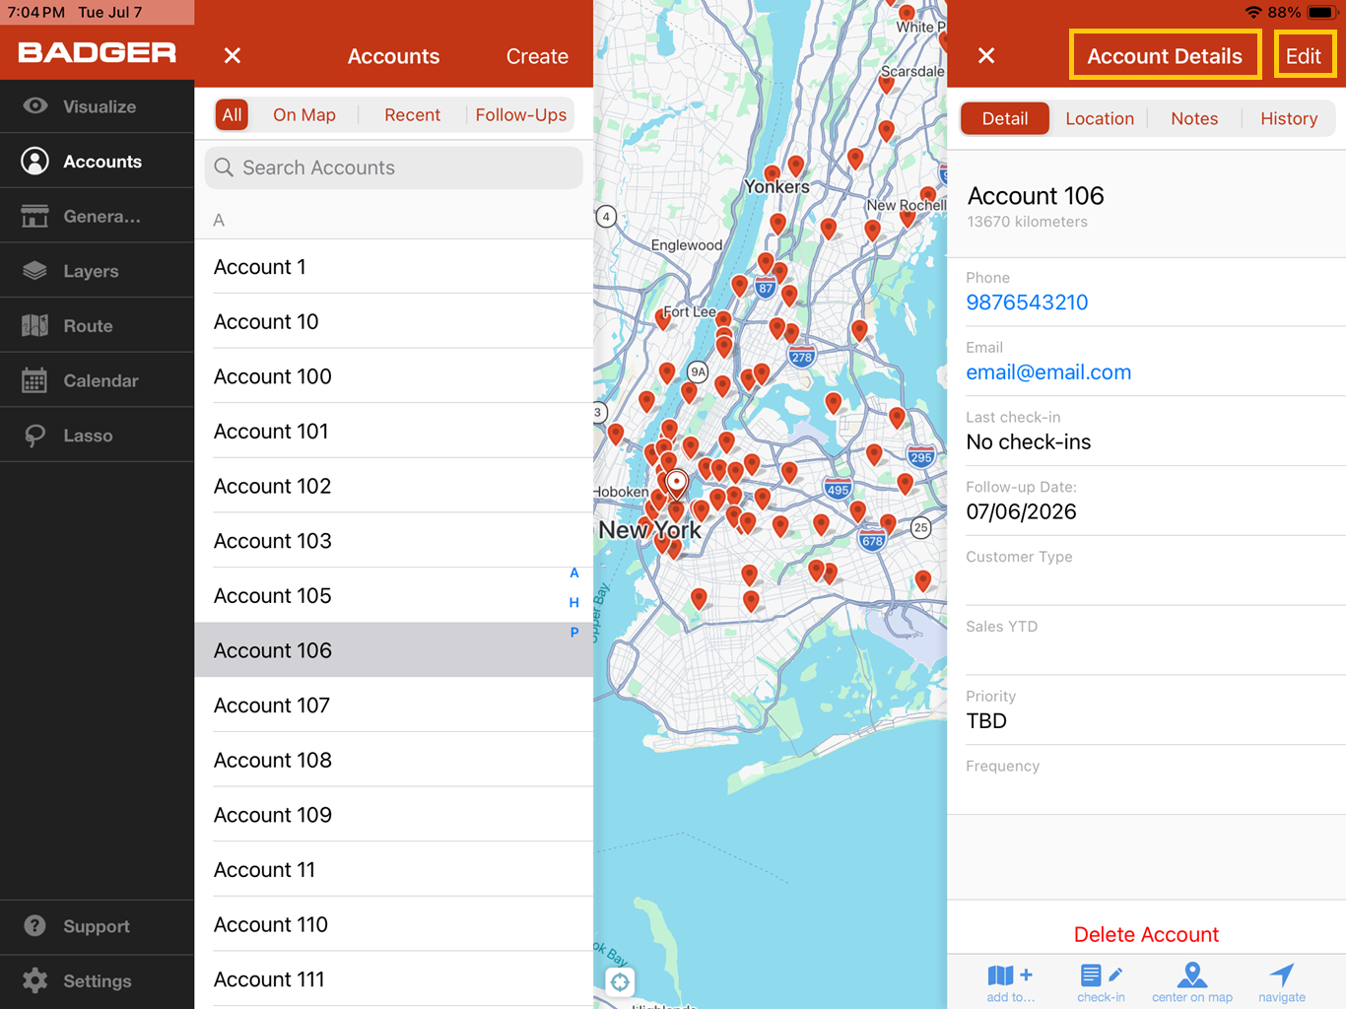The width and height of the screenshot is (1346, 1009).
Task: Jump to letter H in index
Action: point(574,602)
